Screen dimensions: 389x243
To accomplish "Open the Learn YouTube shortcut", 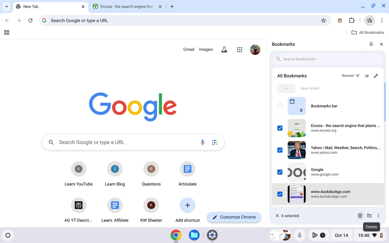I will [x=79, y=174].
